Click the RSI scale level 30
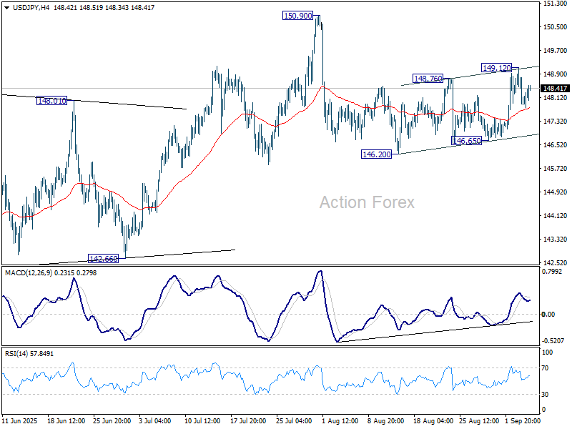Screen dimensions: 572x429 tap(545, 395)
